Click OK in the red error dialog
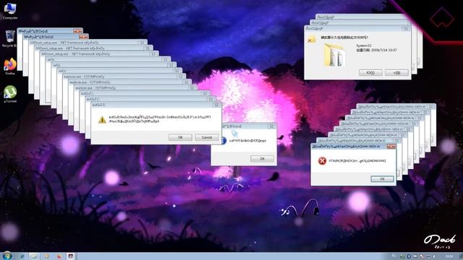This screenshot has width=463, height=260. point(382,179)
